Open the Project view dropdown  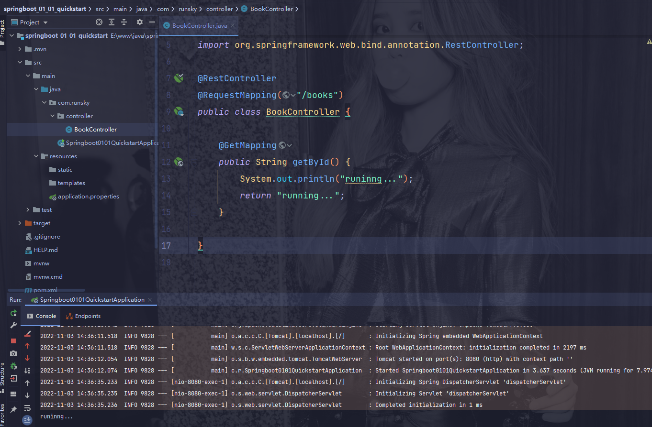45,22
